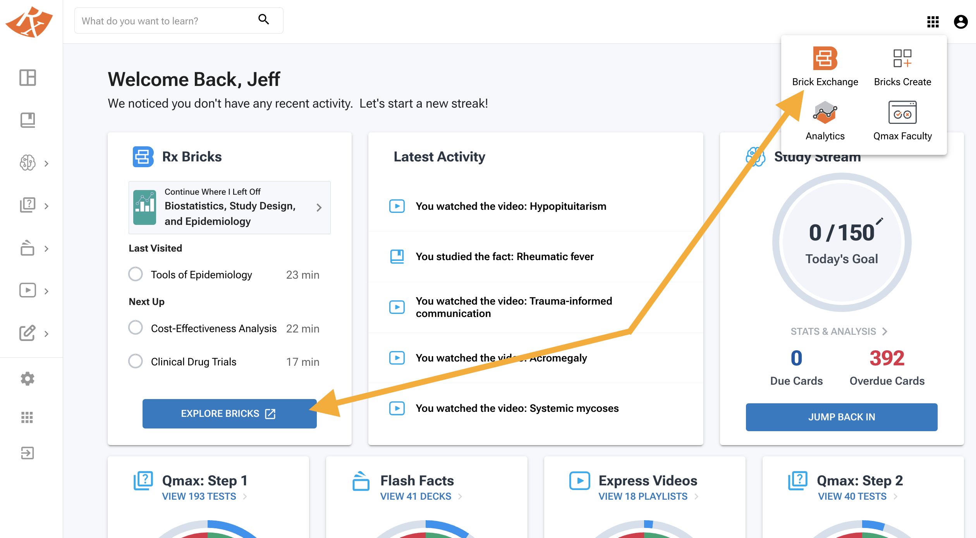The image size is (976, 538).
Task: Click the Systemic mycoses video activity icon
Action: (397, 408)
